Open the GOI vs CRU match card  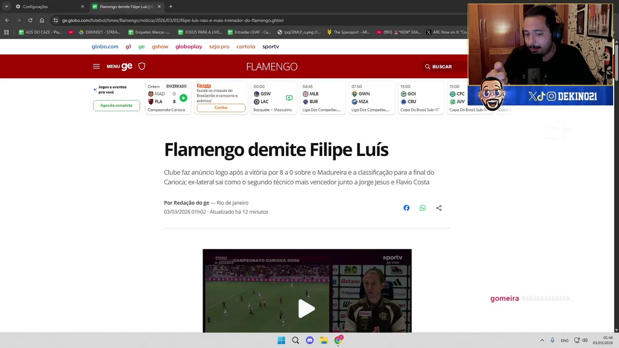[420, 98]
